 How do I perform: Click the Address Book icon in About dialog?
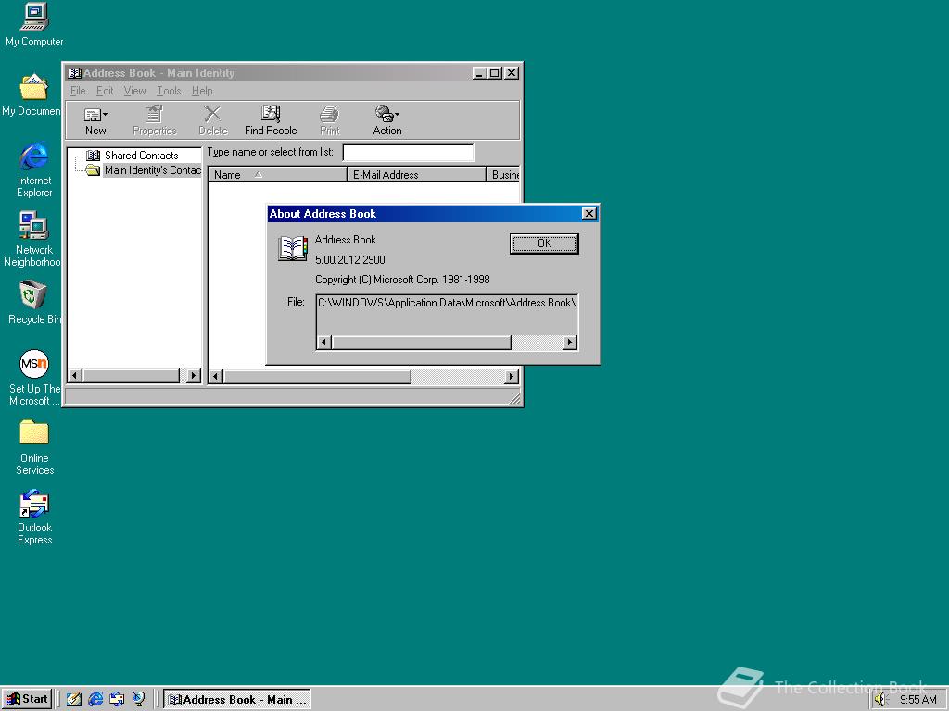point(292,248)
